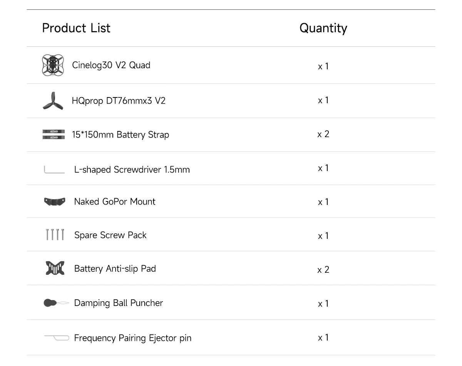
Task: Click the Damping Ball Puncher label
Action: click(118, 303)
